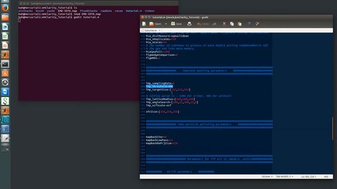The height and width of the screenshot is (189, 337).
Task: Click the mapBackIter line
Action: pos(156,137)
